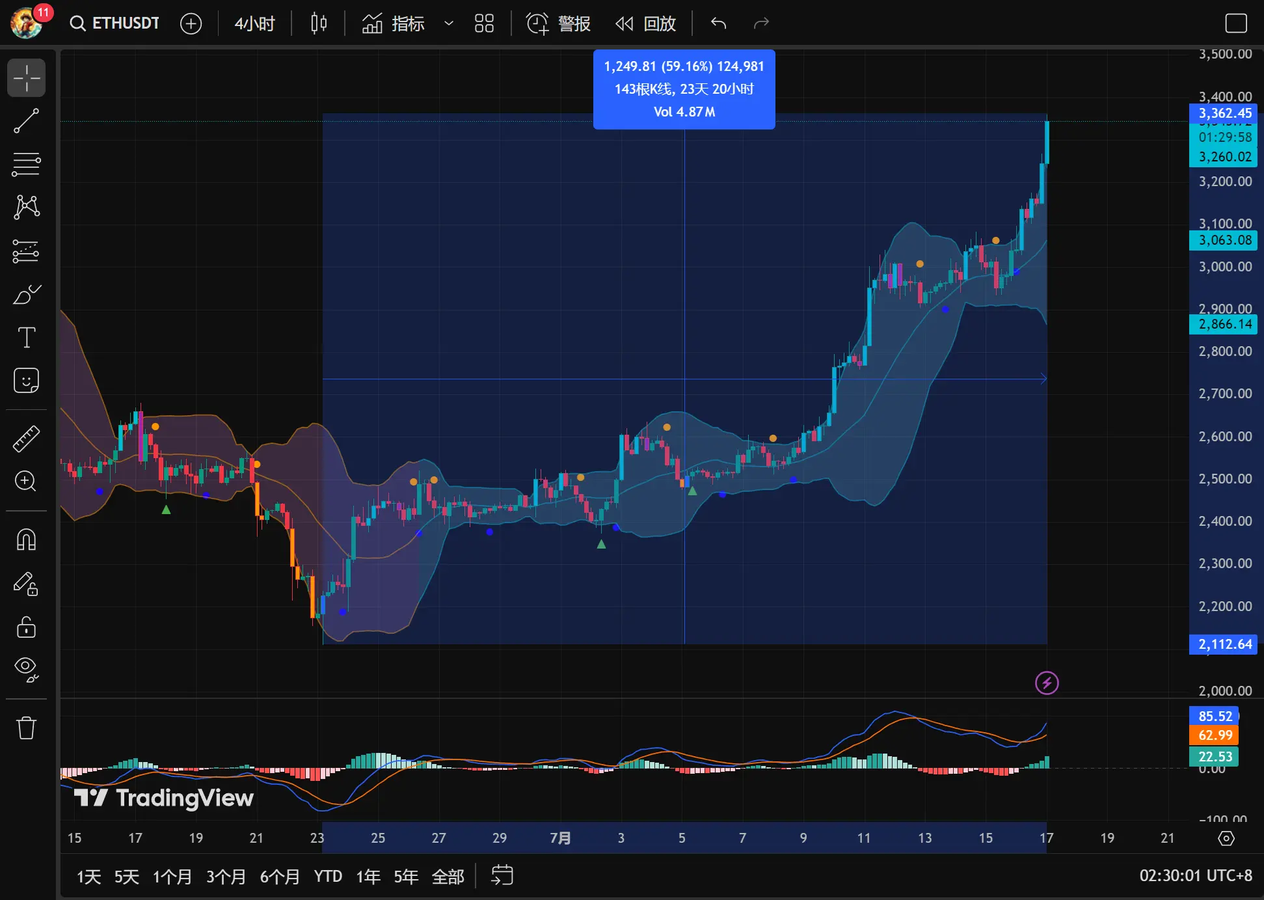Select the crosshair cursor tool
This screenshot has height=900, width=1264.
pyautogui.click(x=27, y=78)
